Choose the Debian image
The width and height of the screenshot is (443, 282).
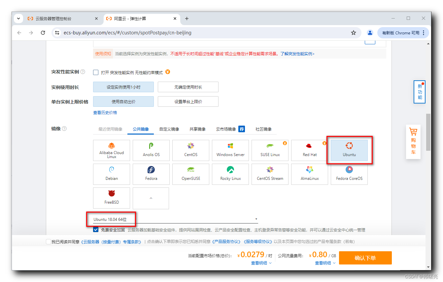click(x=111, y=174)
